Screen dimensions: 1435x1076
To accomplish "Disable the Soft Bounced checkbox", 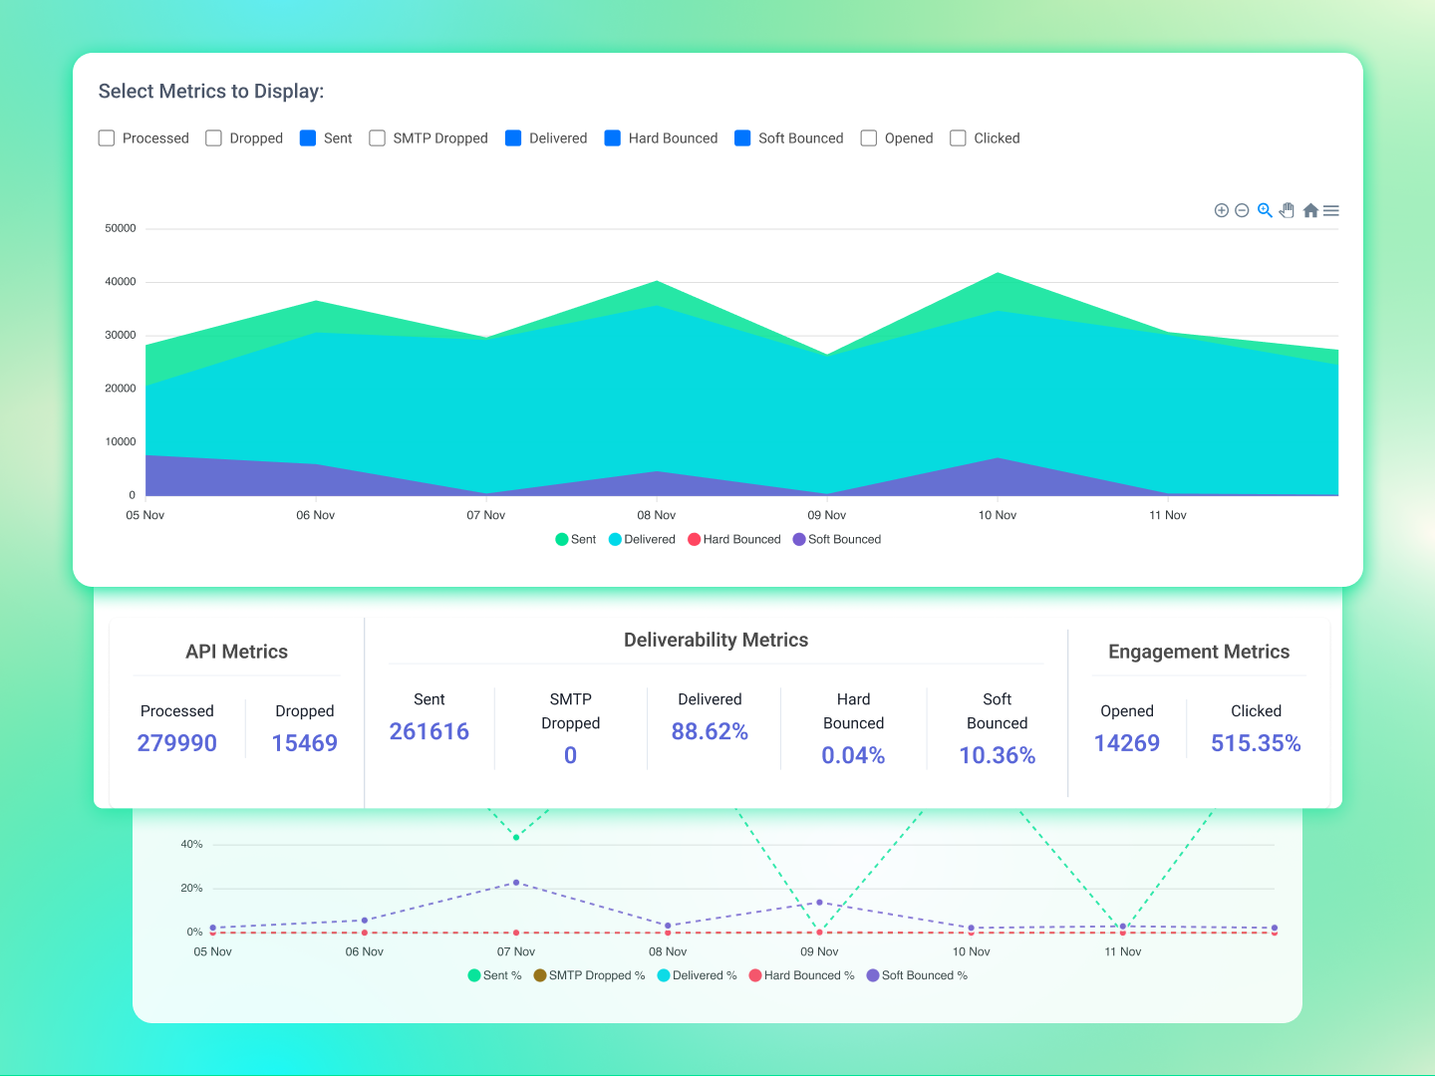I will (x=742, y=138).
